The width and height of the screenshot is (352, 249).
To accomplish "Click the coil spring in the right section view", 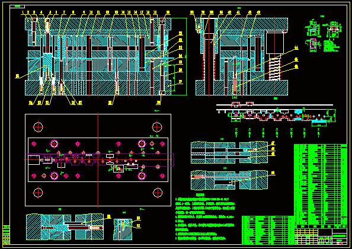I will point(275,68).
